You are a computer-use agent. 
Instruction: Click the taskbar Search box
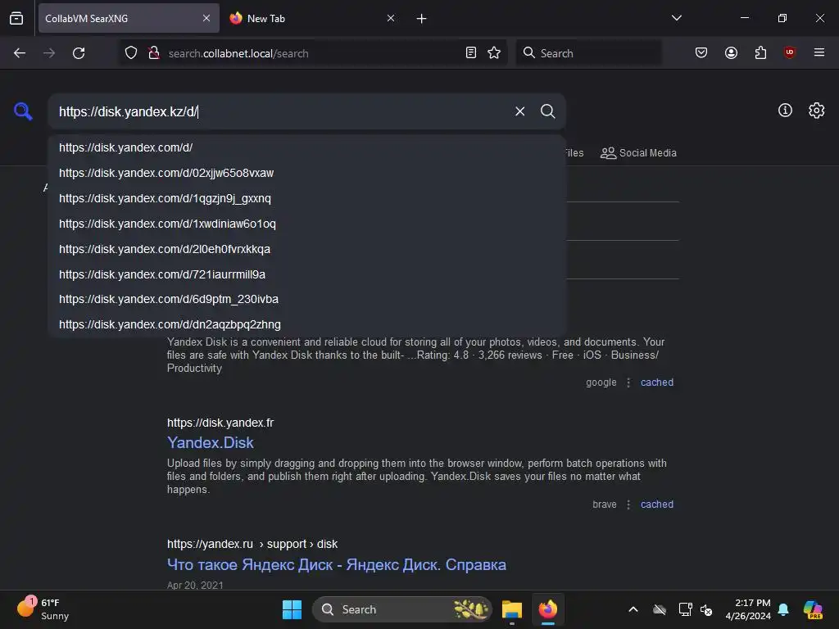(401, 609)
